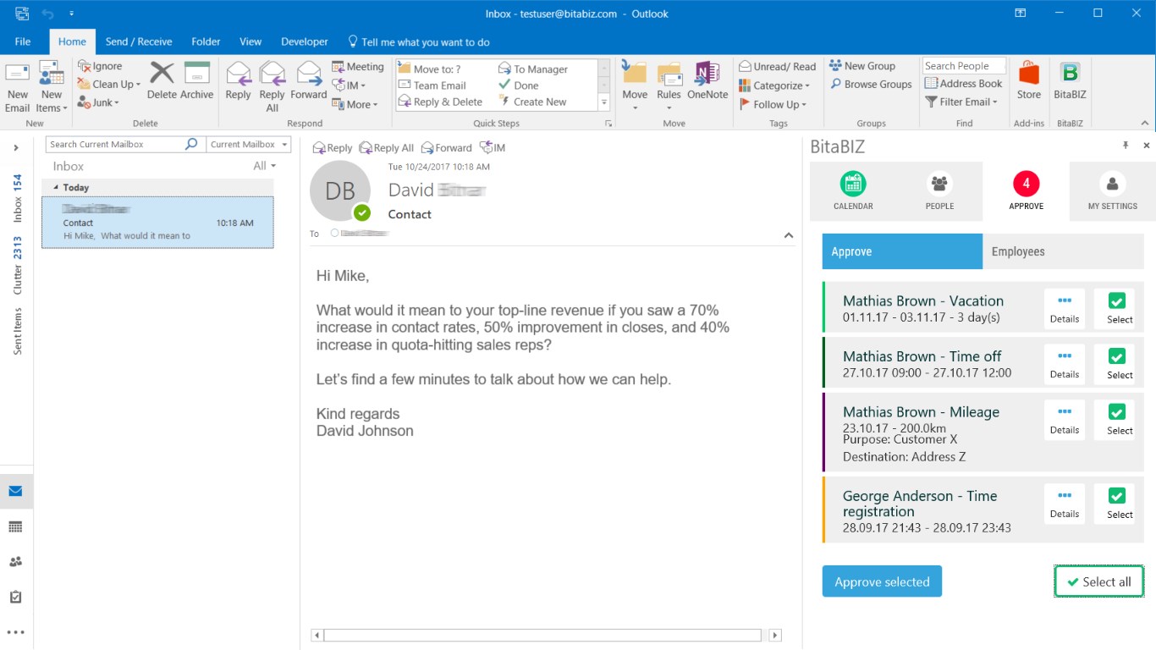The height and width of the screenshot is (650, 1156).
Task: Click Reply All in the ribbon
Action: coord(272,86)
